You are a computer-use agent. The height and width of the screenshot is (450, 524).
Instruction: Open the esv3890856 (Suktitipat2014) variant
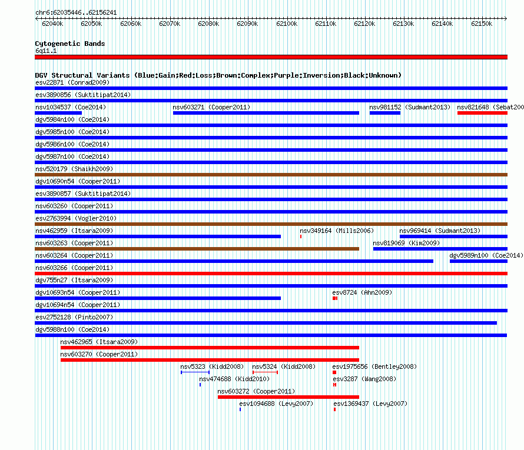click(x=83, y=95)
